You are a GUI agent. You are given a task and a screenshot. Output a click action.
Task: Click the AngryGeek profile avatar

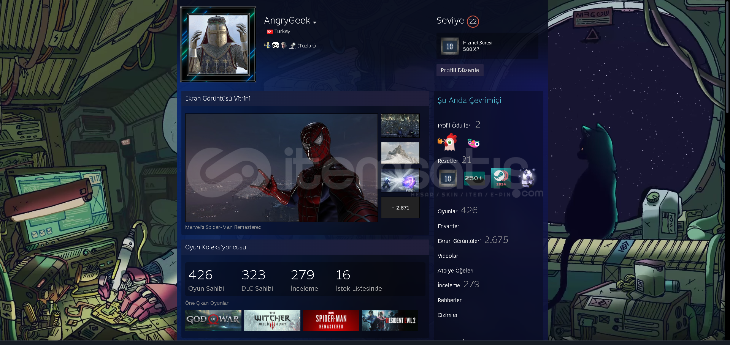218,44
